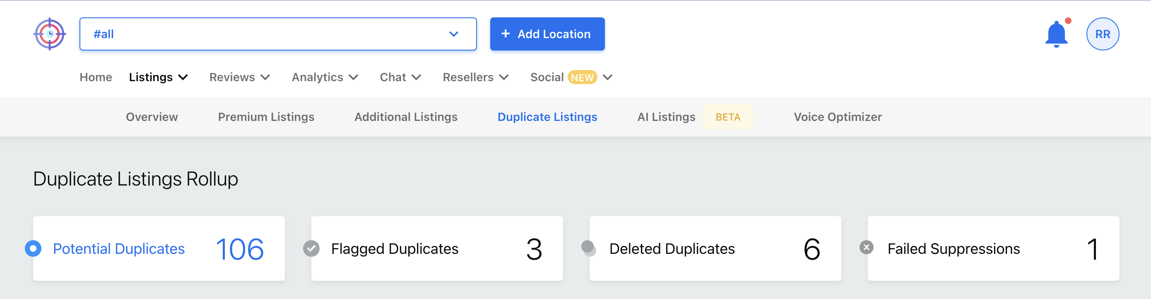1151x299 pixels.
Task: Click the checkmark icon on Flagged Duplicates
Action: pos(311,248)
